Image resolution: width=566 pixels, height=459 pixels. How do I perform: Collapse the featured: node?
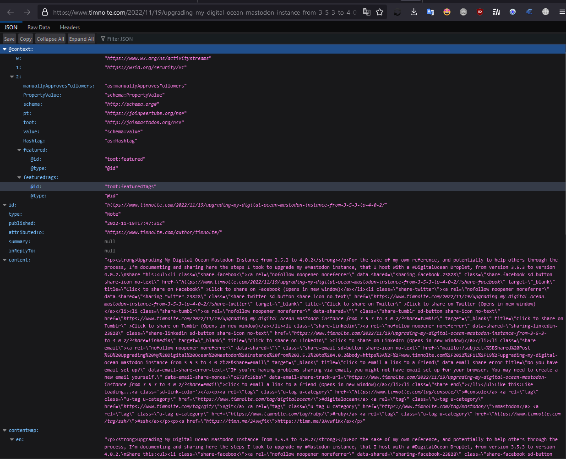(19, 150)
